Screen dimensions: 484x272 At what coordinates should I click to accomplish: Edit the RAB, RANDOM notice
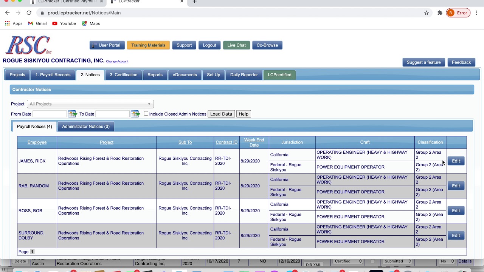[x=456, y=186]
